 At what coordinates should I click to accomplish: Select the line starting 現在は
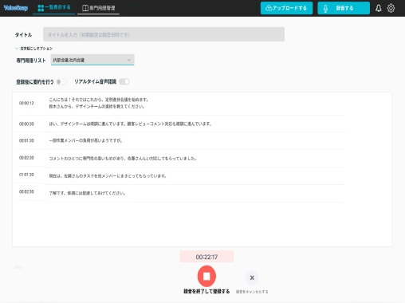pos(108,176)
